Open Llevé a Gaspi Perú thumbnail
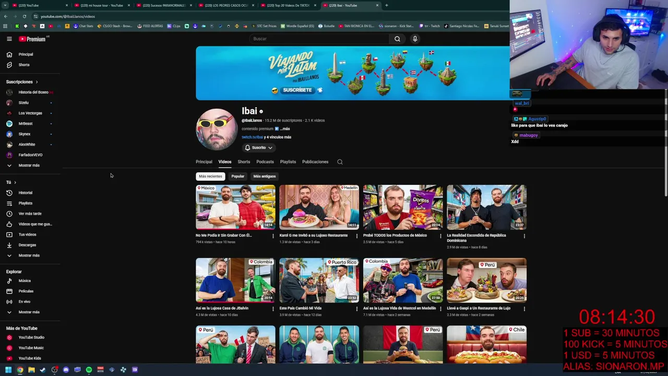This screenshot has height=376, width=668. click(x=486, y=280)
